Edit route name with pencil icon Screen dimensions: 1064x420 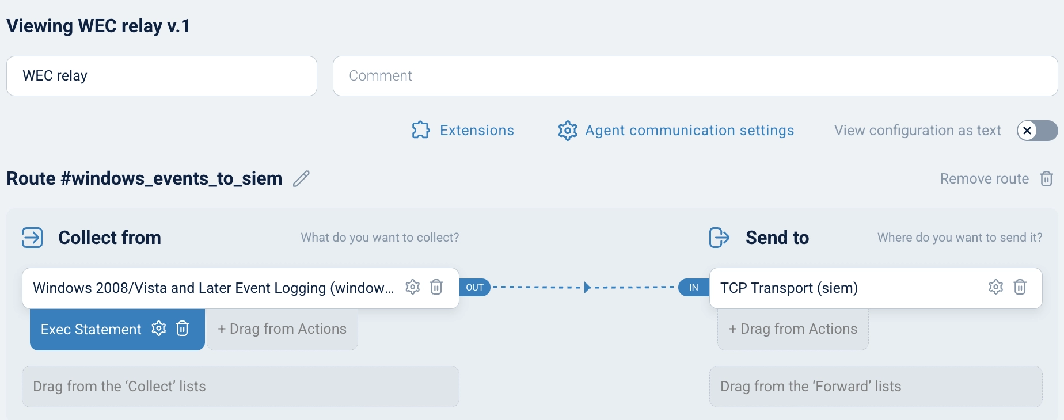click(x=301, y=179)
